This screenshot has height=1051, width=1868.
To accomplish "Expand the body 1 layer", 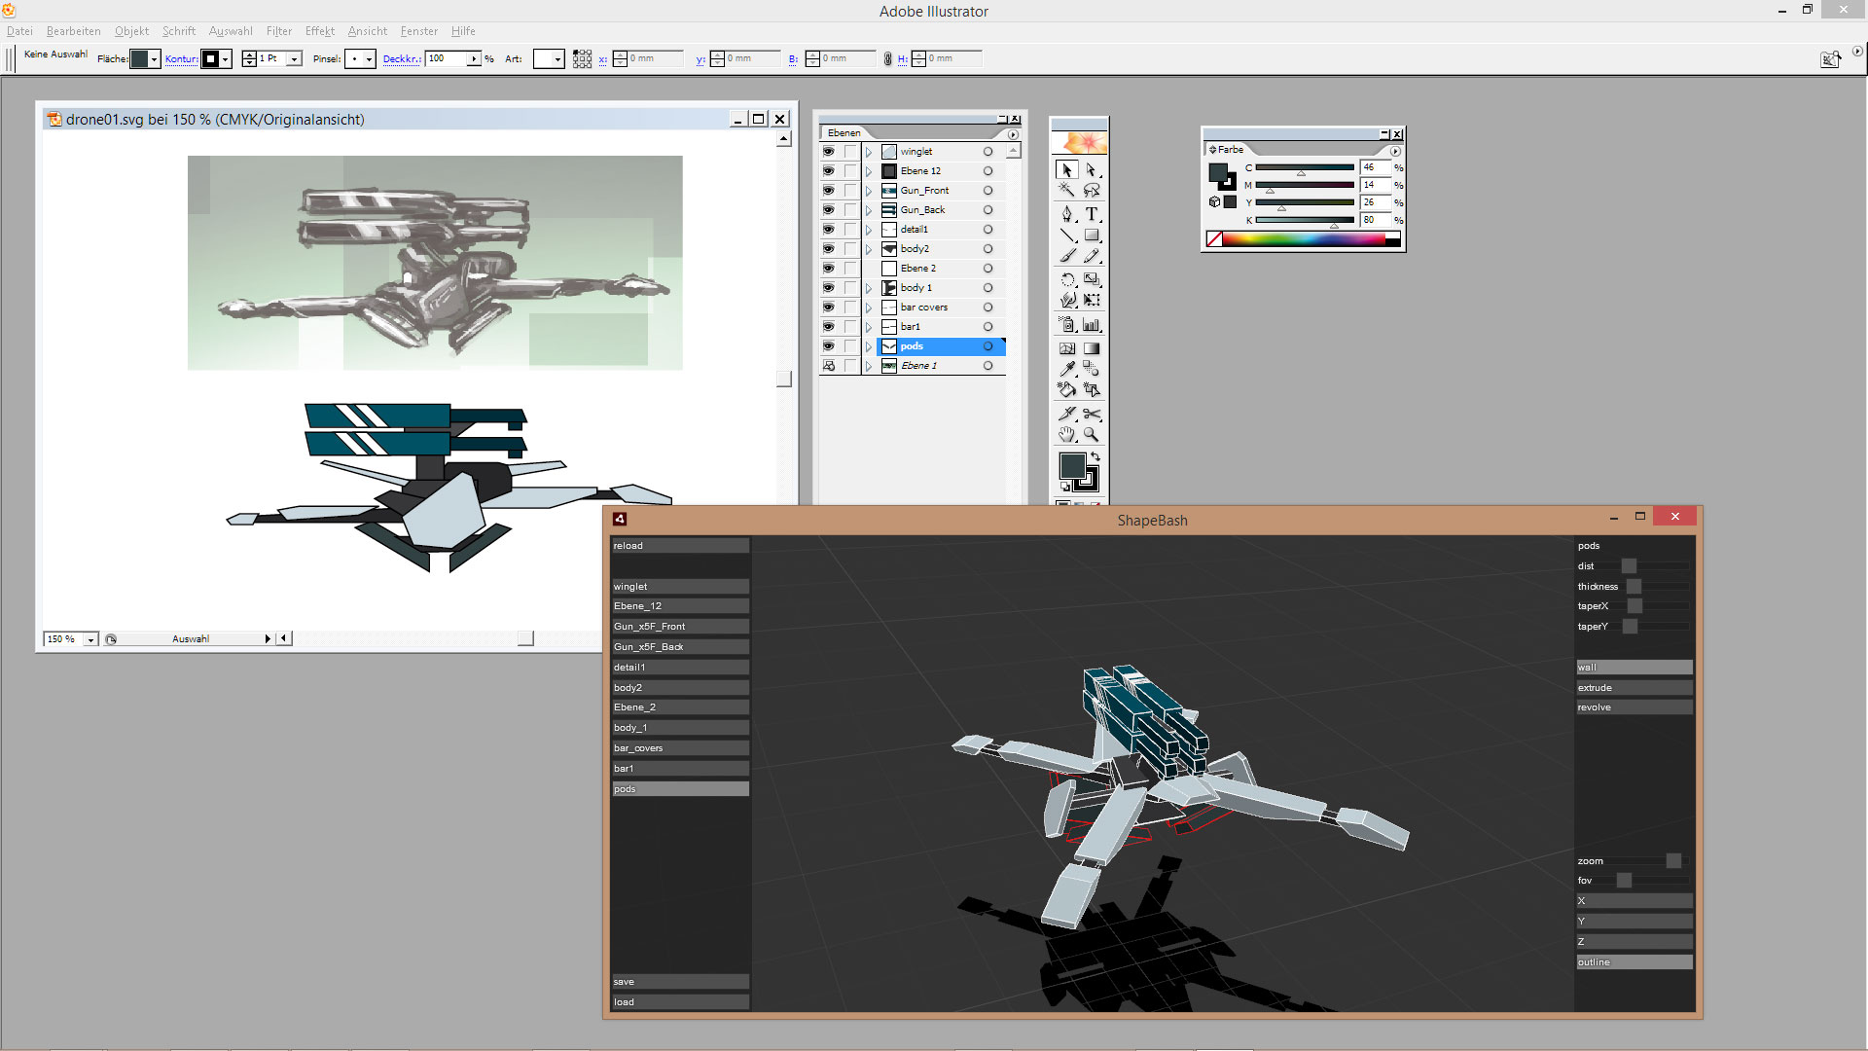I will (869, 288).
